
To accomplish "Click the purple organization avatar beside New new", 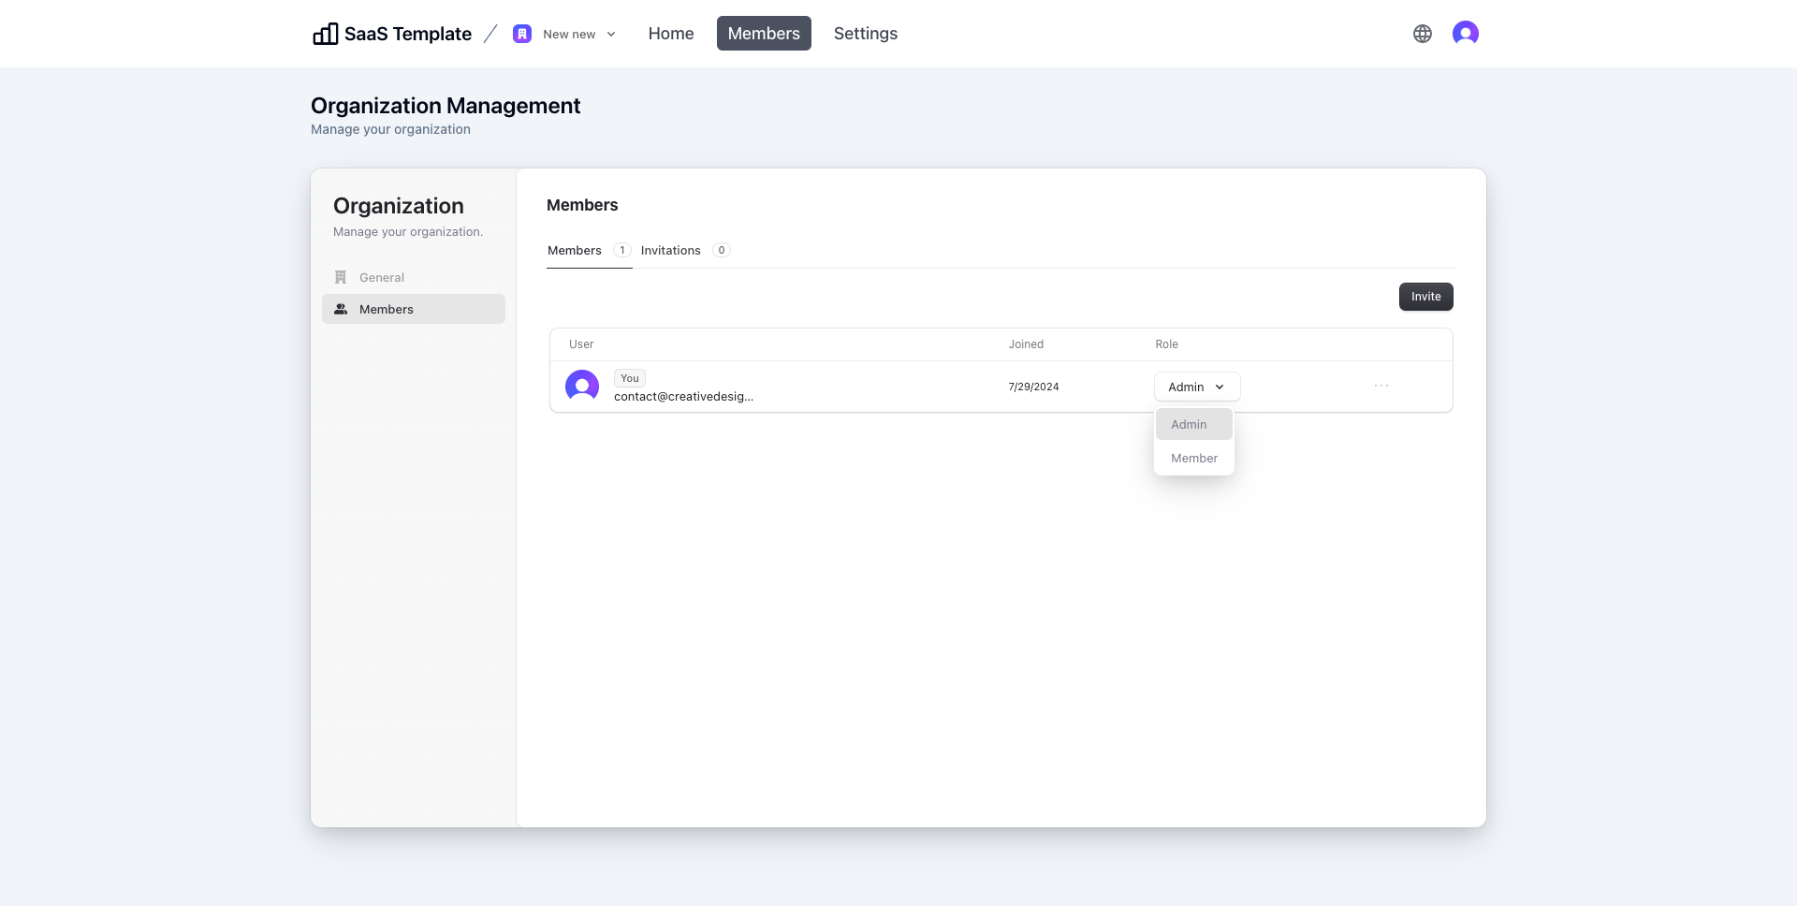I will click(521, 33).
